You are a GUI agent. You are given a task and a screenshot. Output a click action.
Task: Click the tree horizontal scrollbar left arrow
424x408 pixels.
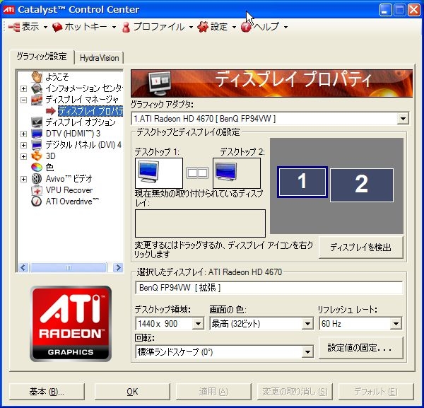pyautogui.click(x=23, y=268)
